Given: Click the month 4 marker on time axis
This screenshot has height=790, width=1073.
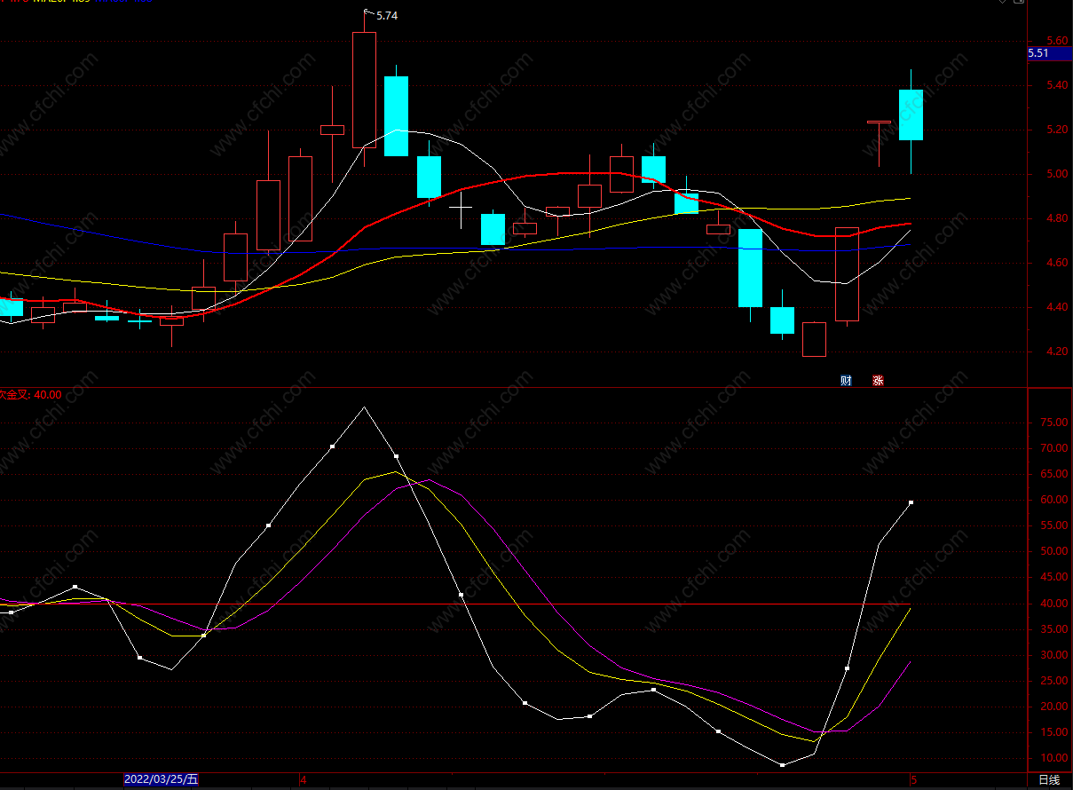Looking at the screenshot, I should click(303, 780).
